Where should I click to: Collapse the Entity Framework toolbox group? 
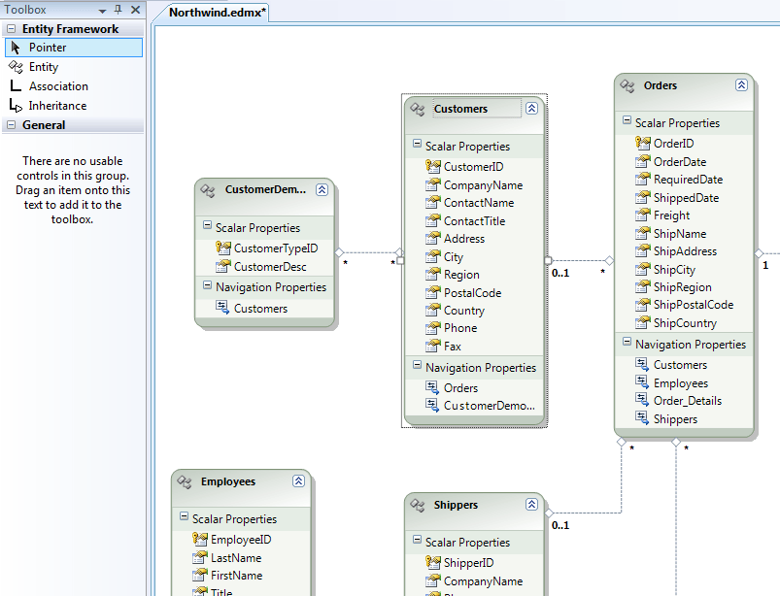tap(11, 29)
